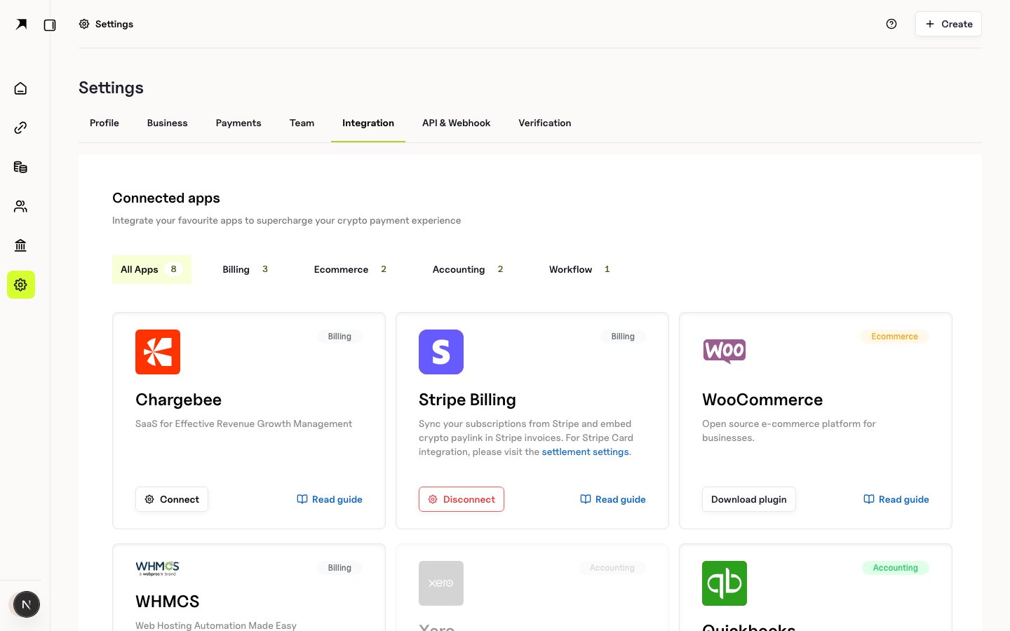Open the API & Webhook tab
Image resolution: width=1010 pixels, height=631 pixels.
tap(456, 123)
